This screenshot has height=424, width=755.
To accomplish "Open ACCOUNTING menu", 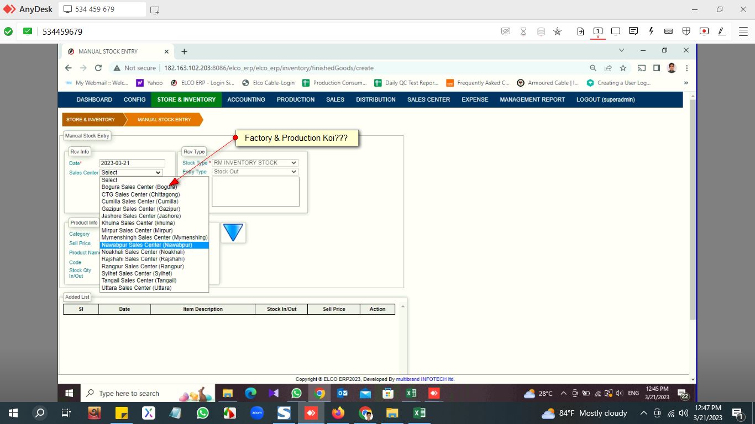I will point(246,99).
